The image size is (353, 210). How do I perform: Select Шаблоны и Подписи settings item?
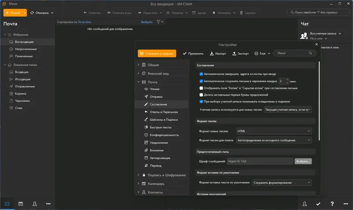tap(164, 119)
